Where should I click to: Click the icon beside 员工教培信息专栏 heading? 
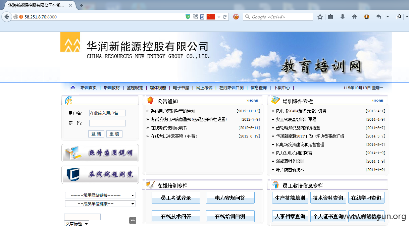click(275, 185)
